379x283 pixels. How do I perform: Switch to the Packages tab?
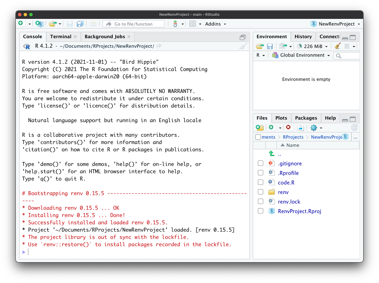tap(306, 118)
